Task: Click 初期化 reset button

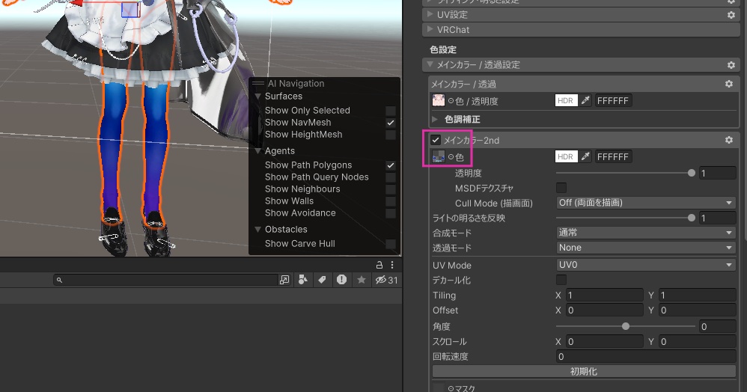Action: [x=584, y=372]
